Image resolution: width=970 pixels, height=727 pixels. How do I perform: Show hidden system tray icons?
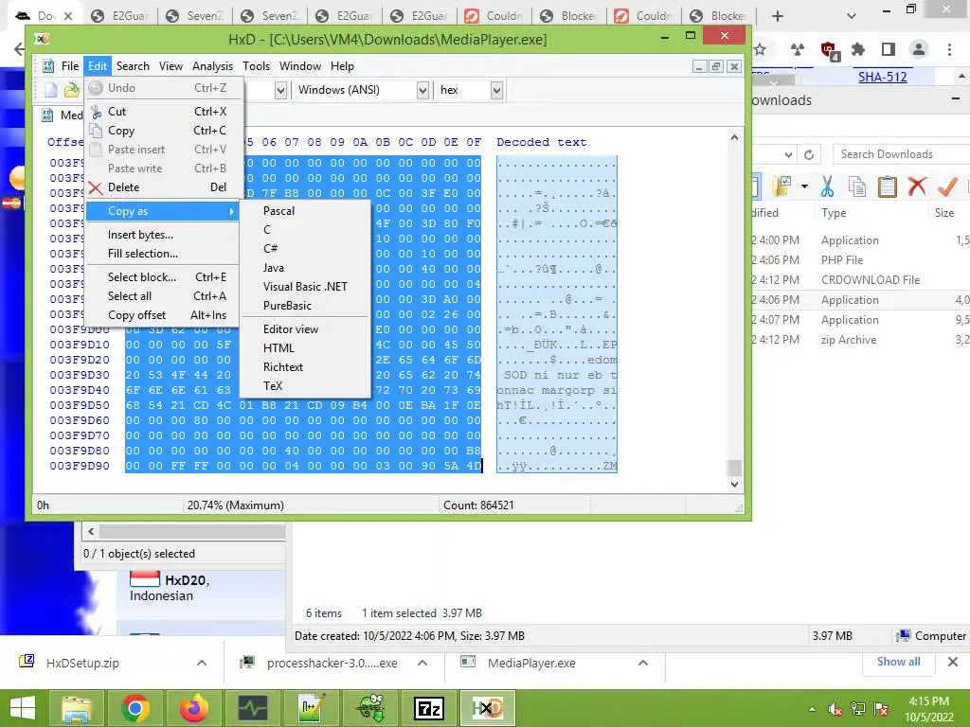point(812,709)
